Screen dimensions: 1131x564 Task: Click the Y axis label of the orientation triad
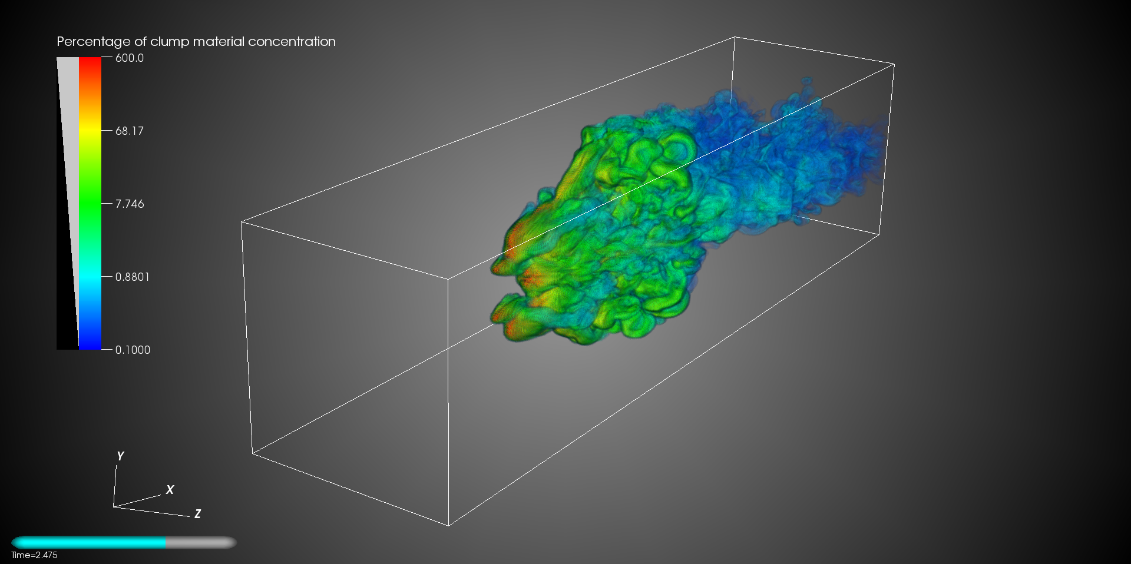click(120, 456)
